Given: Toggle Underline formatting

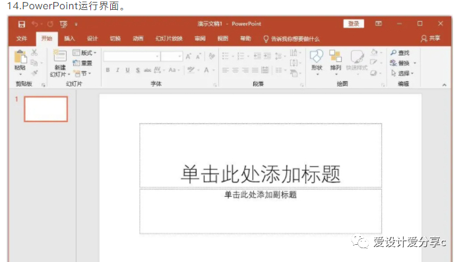Looking at the screenshot, I should pyautogui.click(x=127, y=70).
